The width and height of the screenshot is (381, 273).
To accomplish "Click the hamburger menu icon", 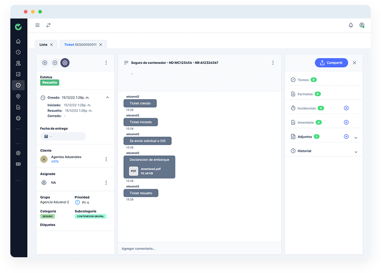I will point(37,25).
